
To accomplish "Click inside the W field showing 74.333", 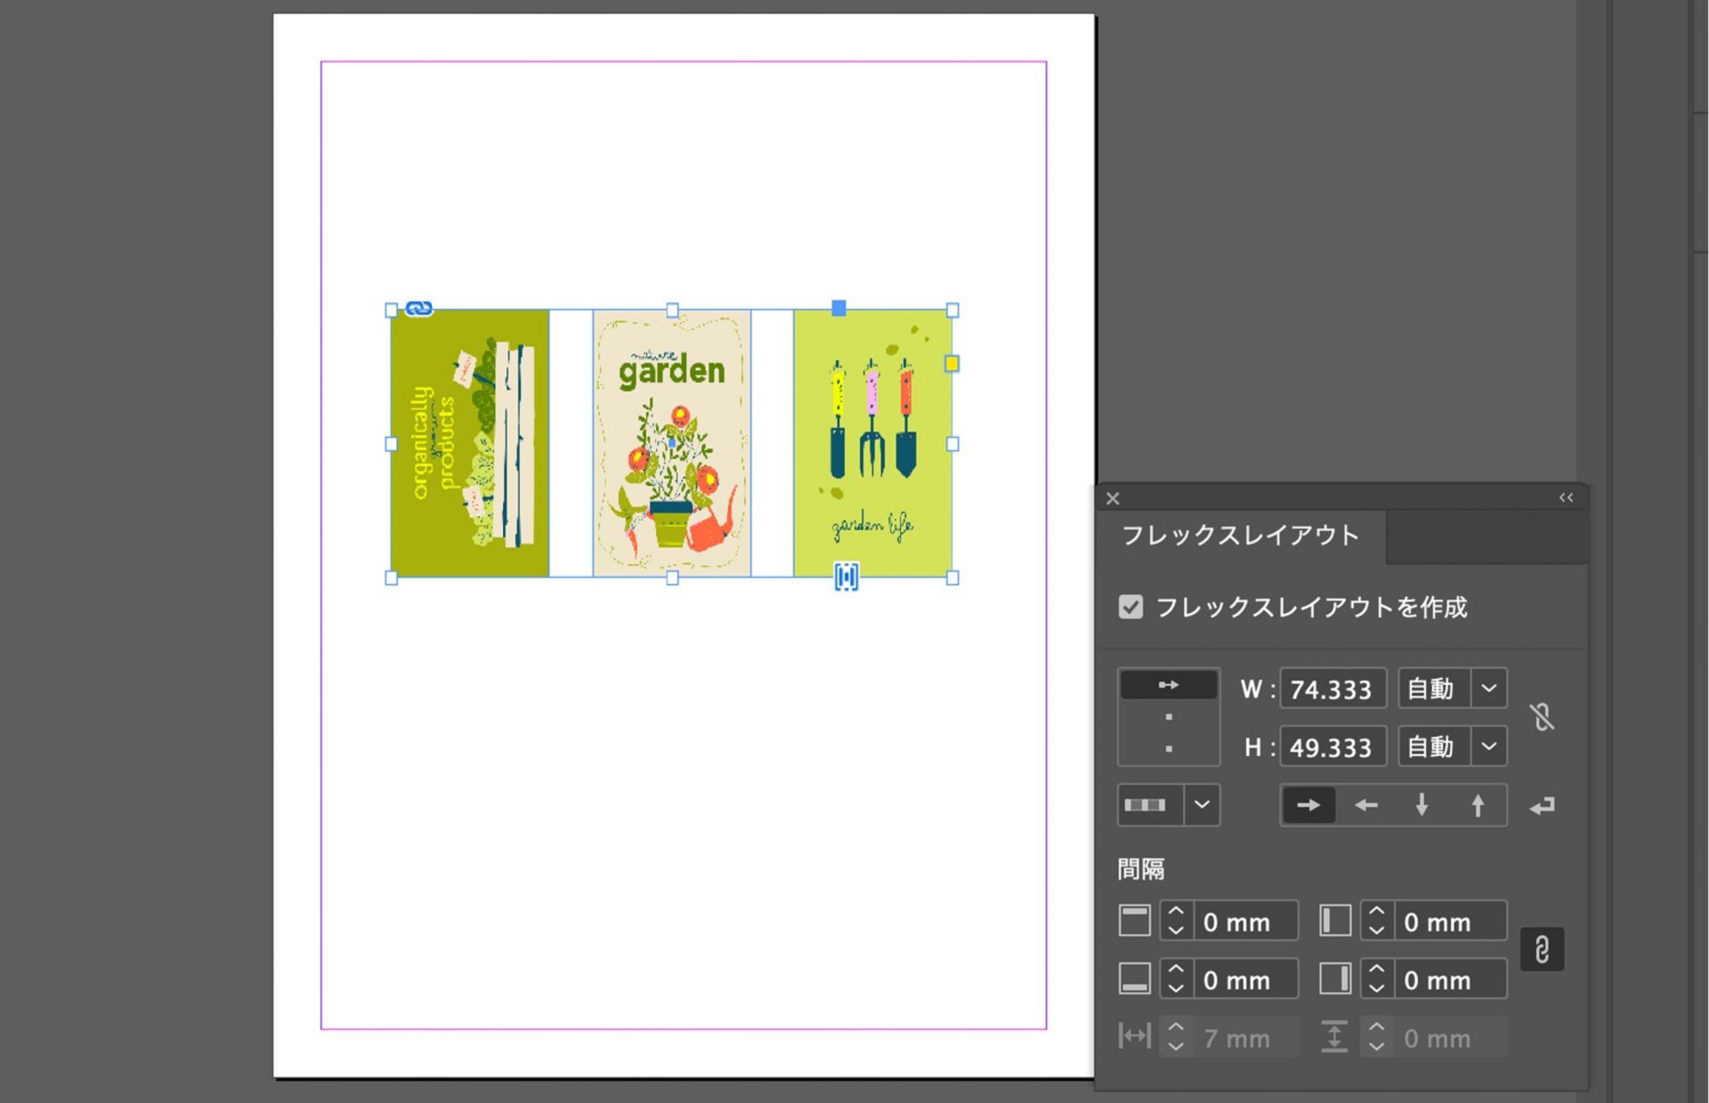I will point(1332,687).
